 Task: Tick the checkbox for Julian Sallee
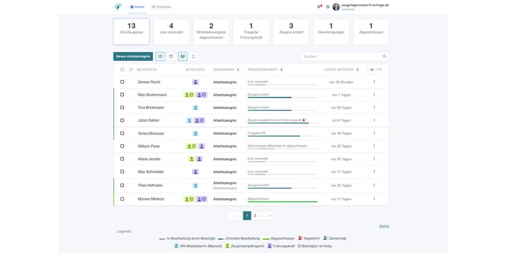pyautogui.click(x=122, y=120)
